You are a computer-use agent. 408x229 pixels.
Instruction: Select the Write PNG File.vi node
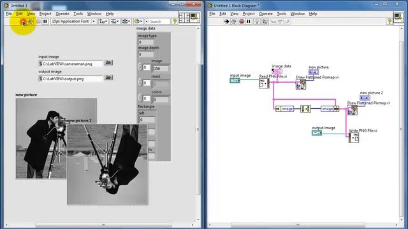click(354, 138)
